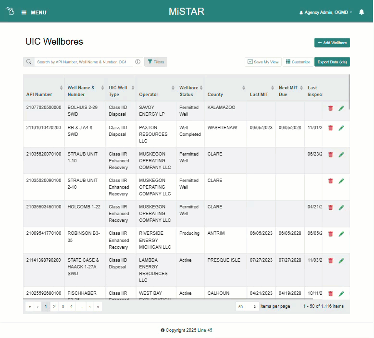Delete the STRAUB UNIT 2-10 row
Viewport: 374px width, 338px height.
pyautogui.click(x=330, y=181)
